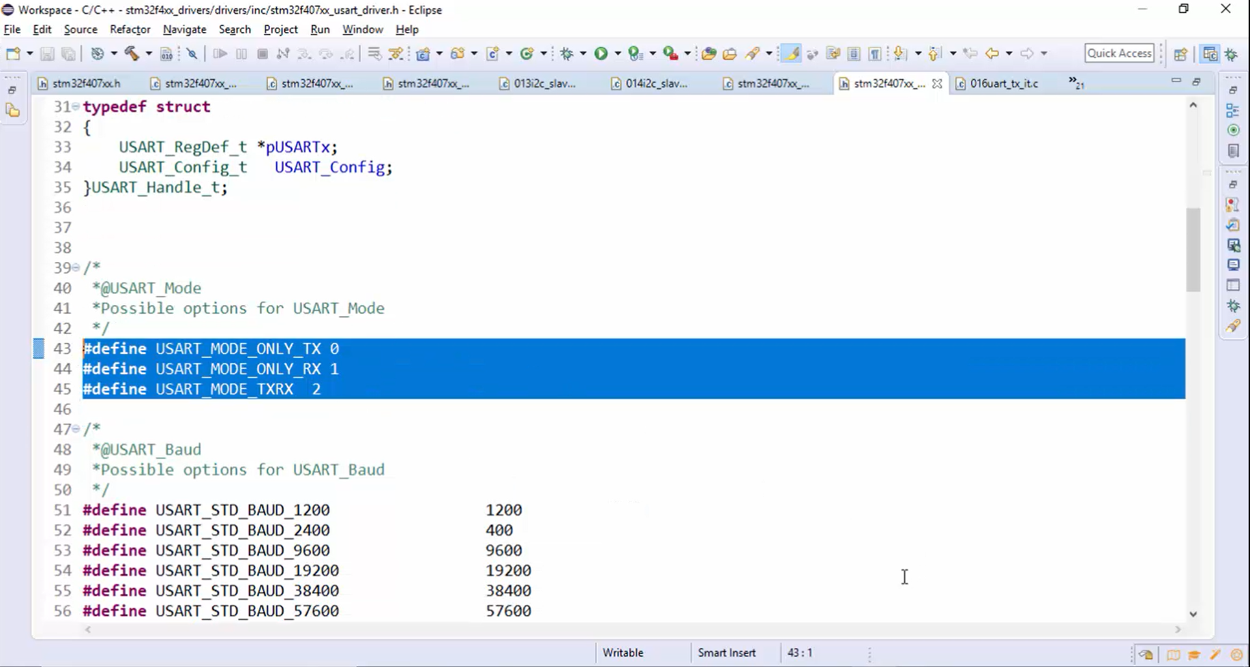The width and height of the screenshot is (1250, 667).
Task: Click the Open Task folder icon
Action: click(x=730, y=53)
